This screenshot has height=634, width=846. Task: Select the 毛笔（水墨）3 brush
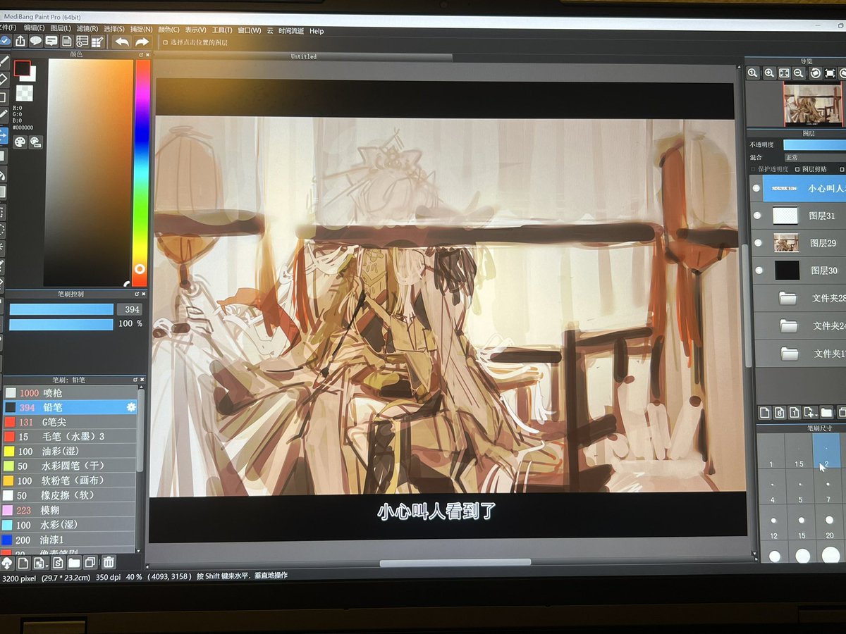[x=70, y=437]
